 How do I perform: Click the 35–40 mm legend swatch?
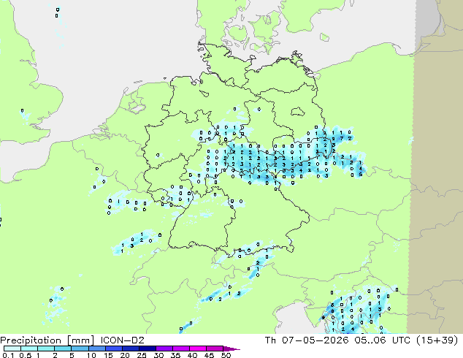[181, 349]
